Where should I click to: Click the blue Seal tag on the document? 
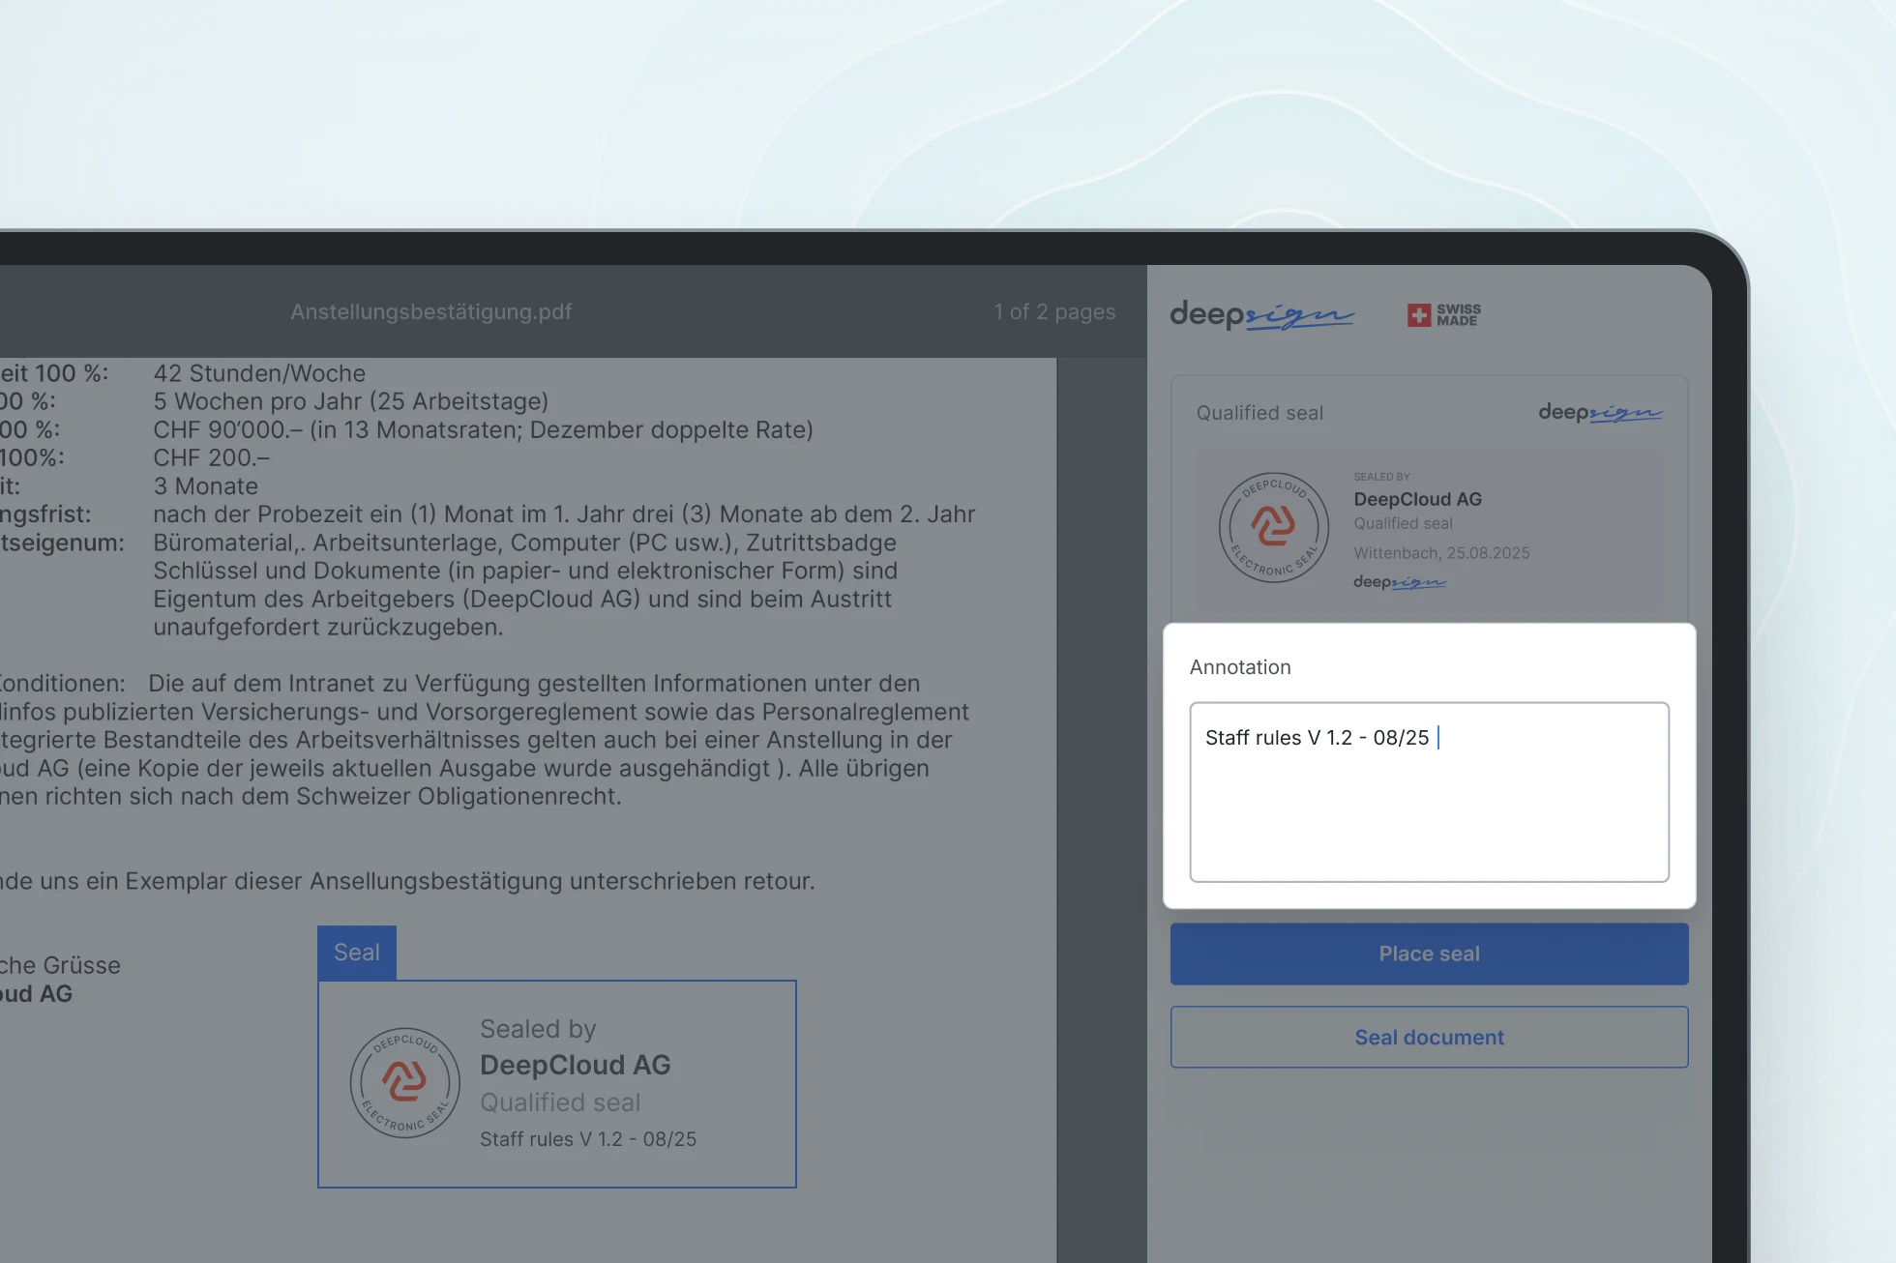tap(357, 953)
